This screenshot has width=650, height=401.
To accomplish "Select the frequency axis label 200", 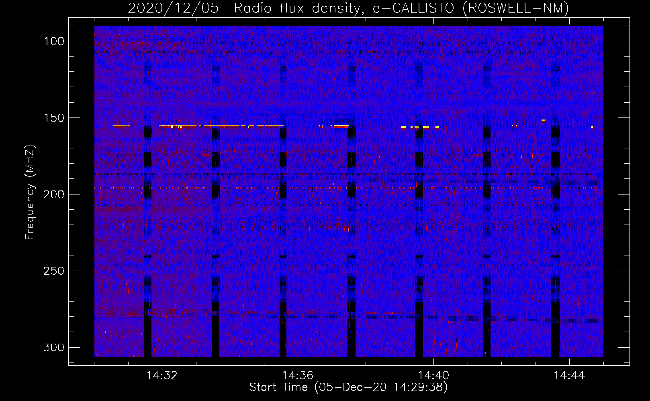I will click(x=54, y=194).
